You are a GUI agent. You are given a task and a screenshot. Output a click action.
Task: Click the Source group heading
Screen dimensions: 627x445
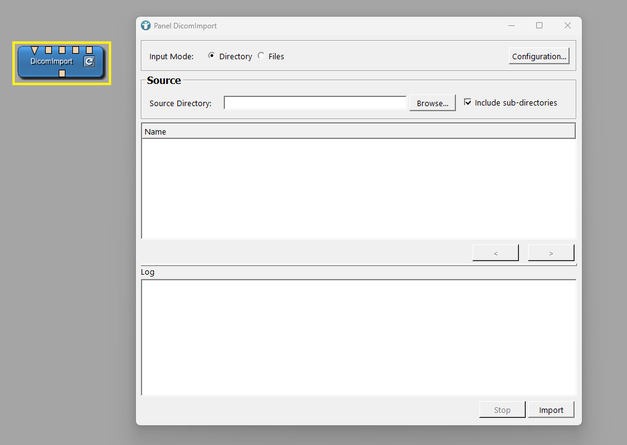[x=164, y=80]
